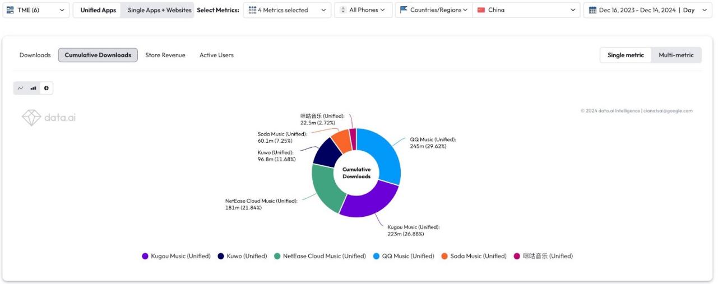Toggle QQ Music (Unified) legend entry
The height and width of the screenshot is (284, 718).
[404, 256]
